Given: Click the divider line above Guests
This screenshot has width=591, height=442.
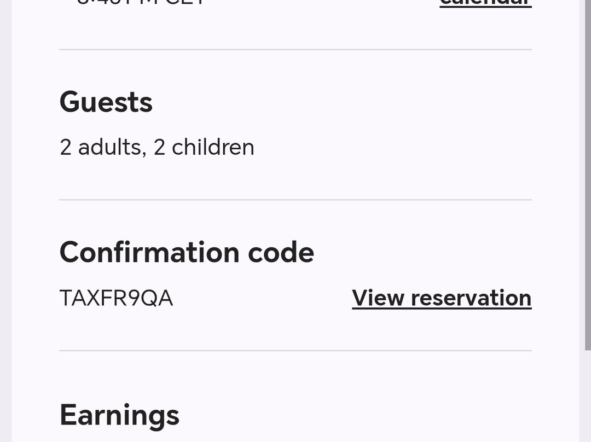Looking at the screenshot, I should click(x=296, y=50).
